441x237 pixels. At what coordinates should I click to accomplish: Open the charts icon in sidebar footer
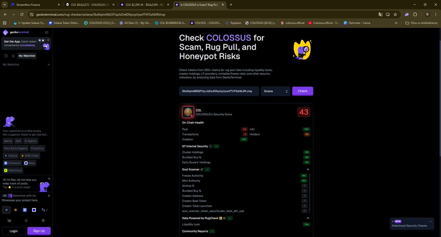[9, 220]
